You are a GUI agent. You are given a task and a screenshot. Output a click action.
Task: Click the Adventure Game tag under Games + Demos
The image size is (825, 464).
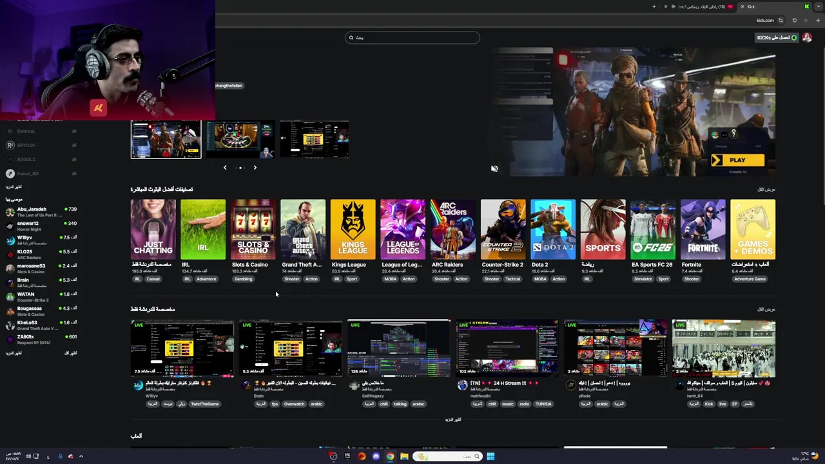[750, 279]
